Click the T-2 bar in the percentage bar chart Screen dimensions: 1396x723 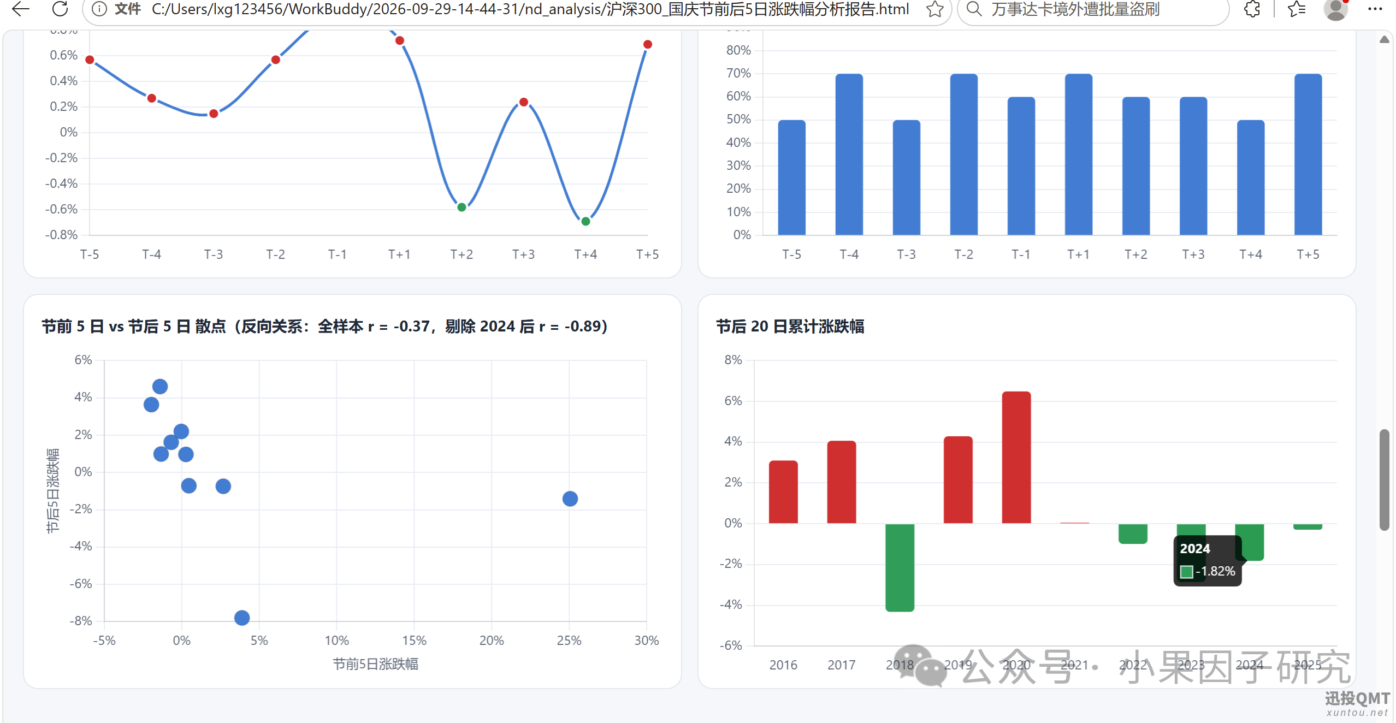(964, 155)
